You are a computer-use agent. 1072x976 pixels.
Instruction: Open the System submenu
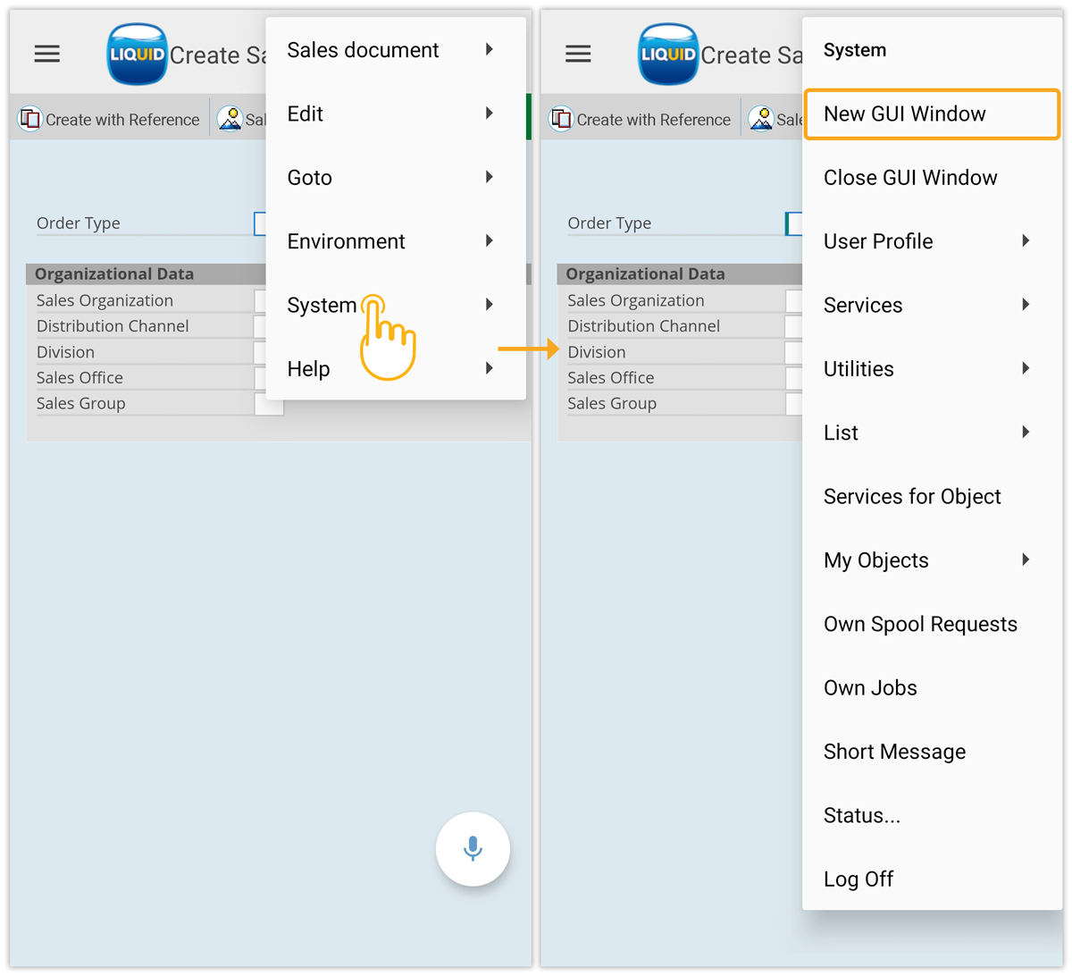click(396, 305)
